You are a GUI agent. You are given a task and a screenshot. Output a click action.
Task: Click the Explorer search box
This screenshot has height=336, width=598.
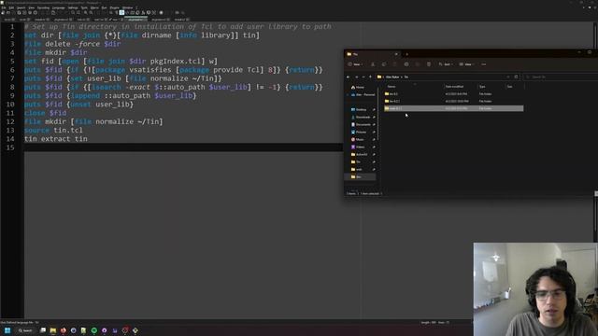[561, 77]
